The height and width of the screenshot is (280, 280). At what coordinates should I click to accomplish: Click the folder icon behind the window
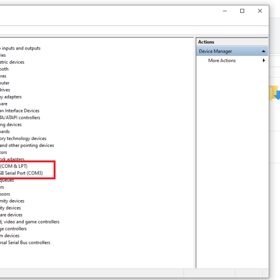coord(274,93)
